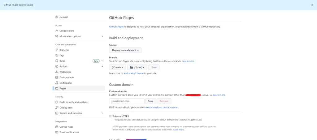Open the 'Deploy from a branch' source dropdown
Screen dimensions: 317x140
(125, 50)
